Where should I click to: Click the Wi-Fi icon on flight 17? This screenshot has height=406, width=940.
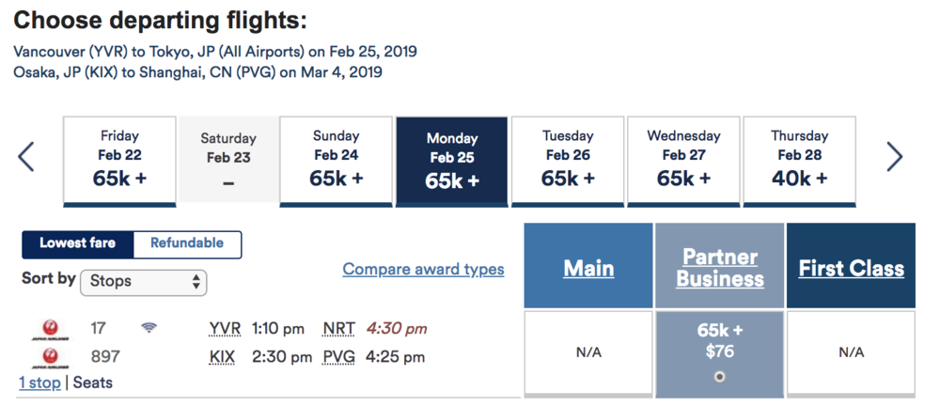coord(149,328)
